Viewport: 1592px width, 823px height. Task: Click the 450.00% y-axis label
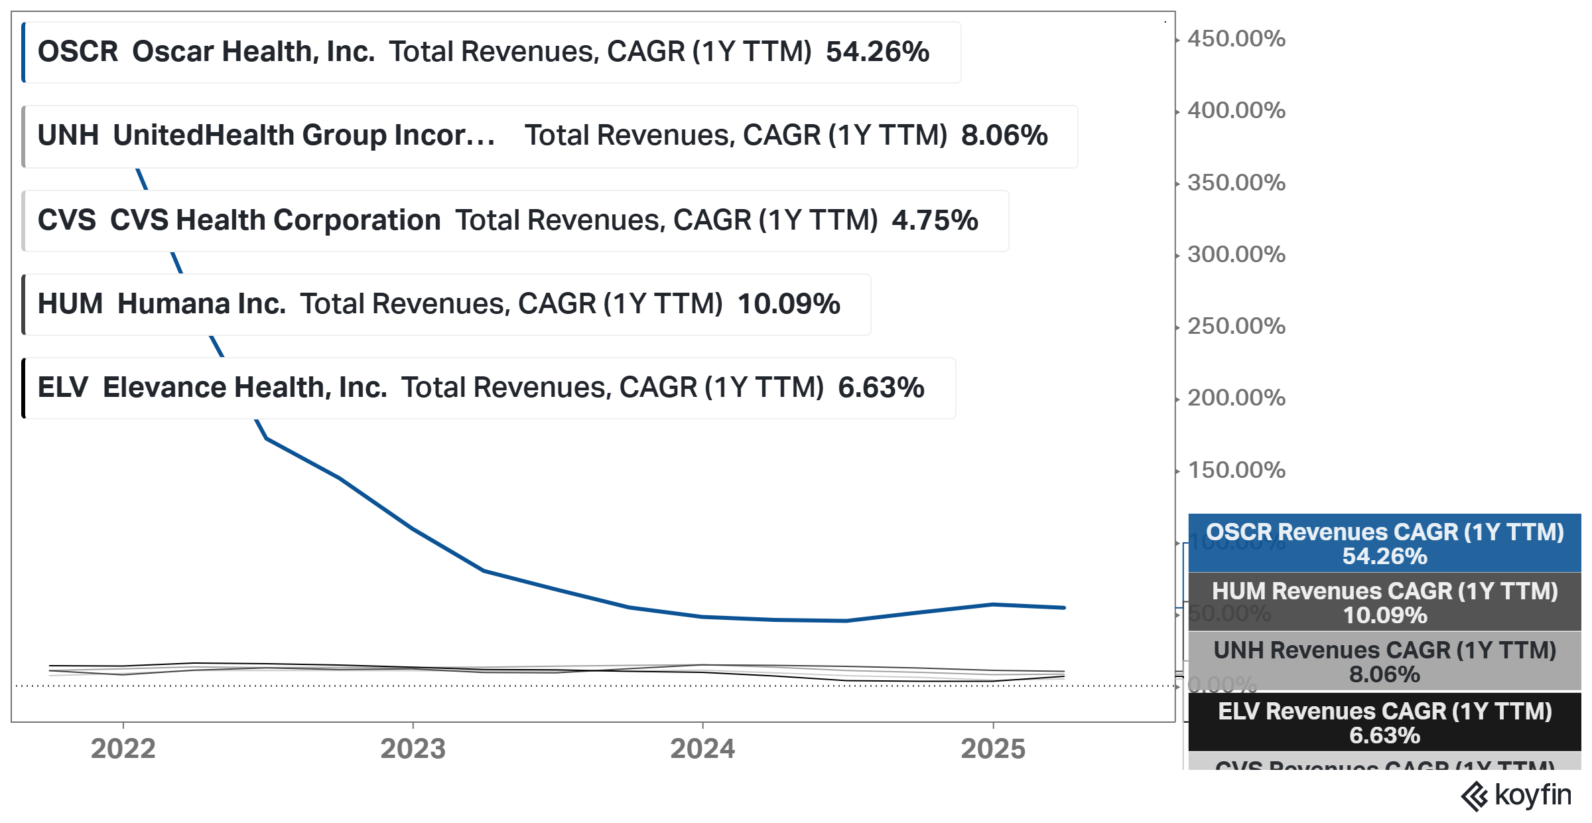pos(1236,38)
